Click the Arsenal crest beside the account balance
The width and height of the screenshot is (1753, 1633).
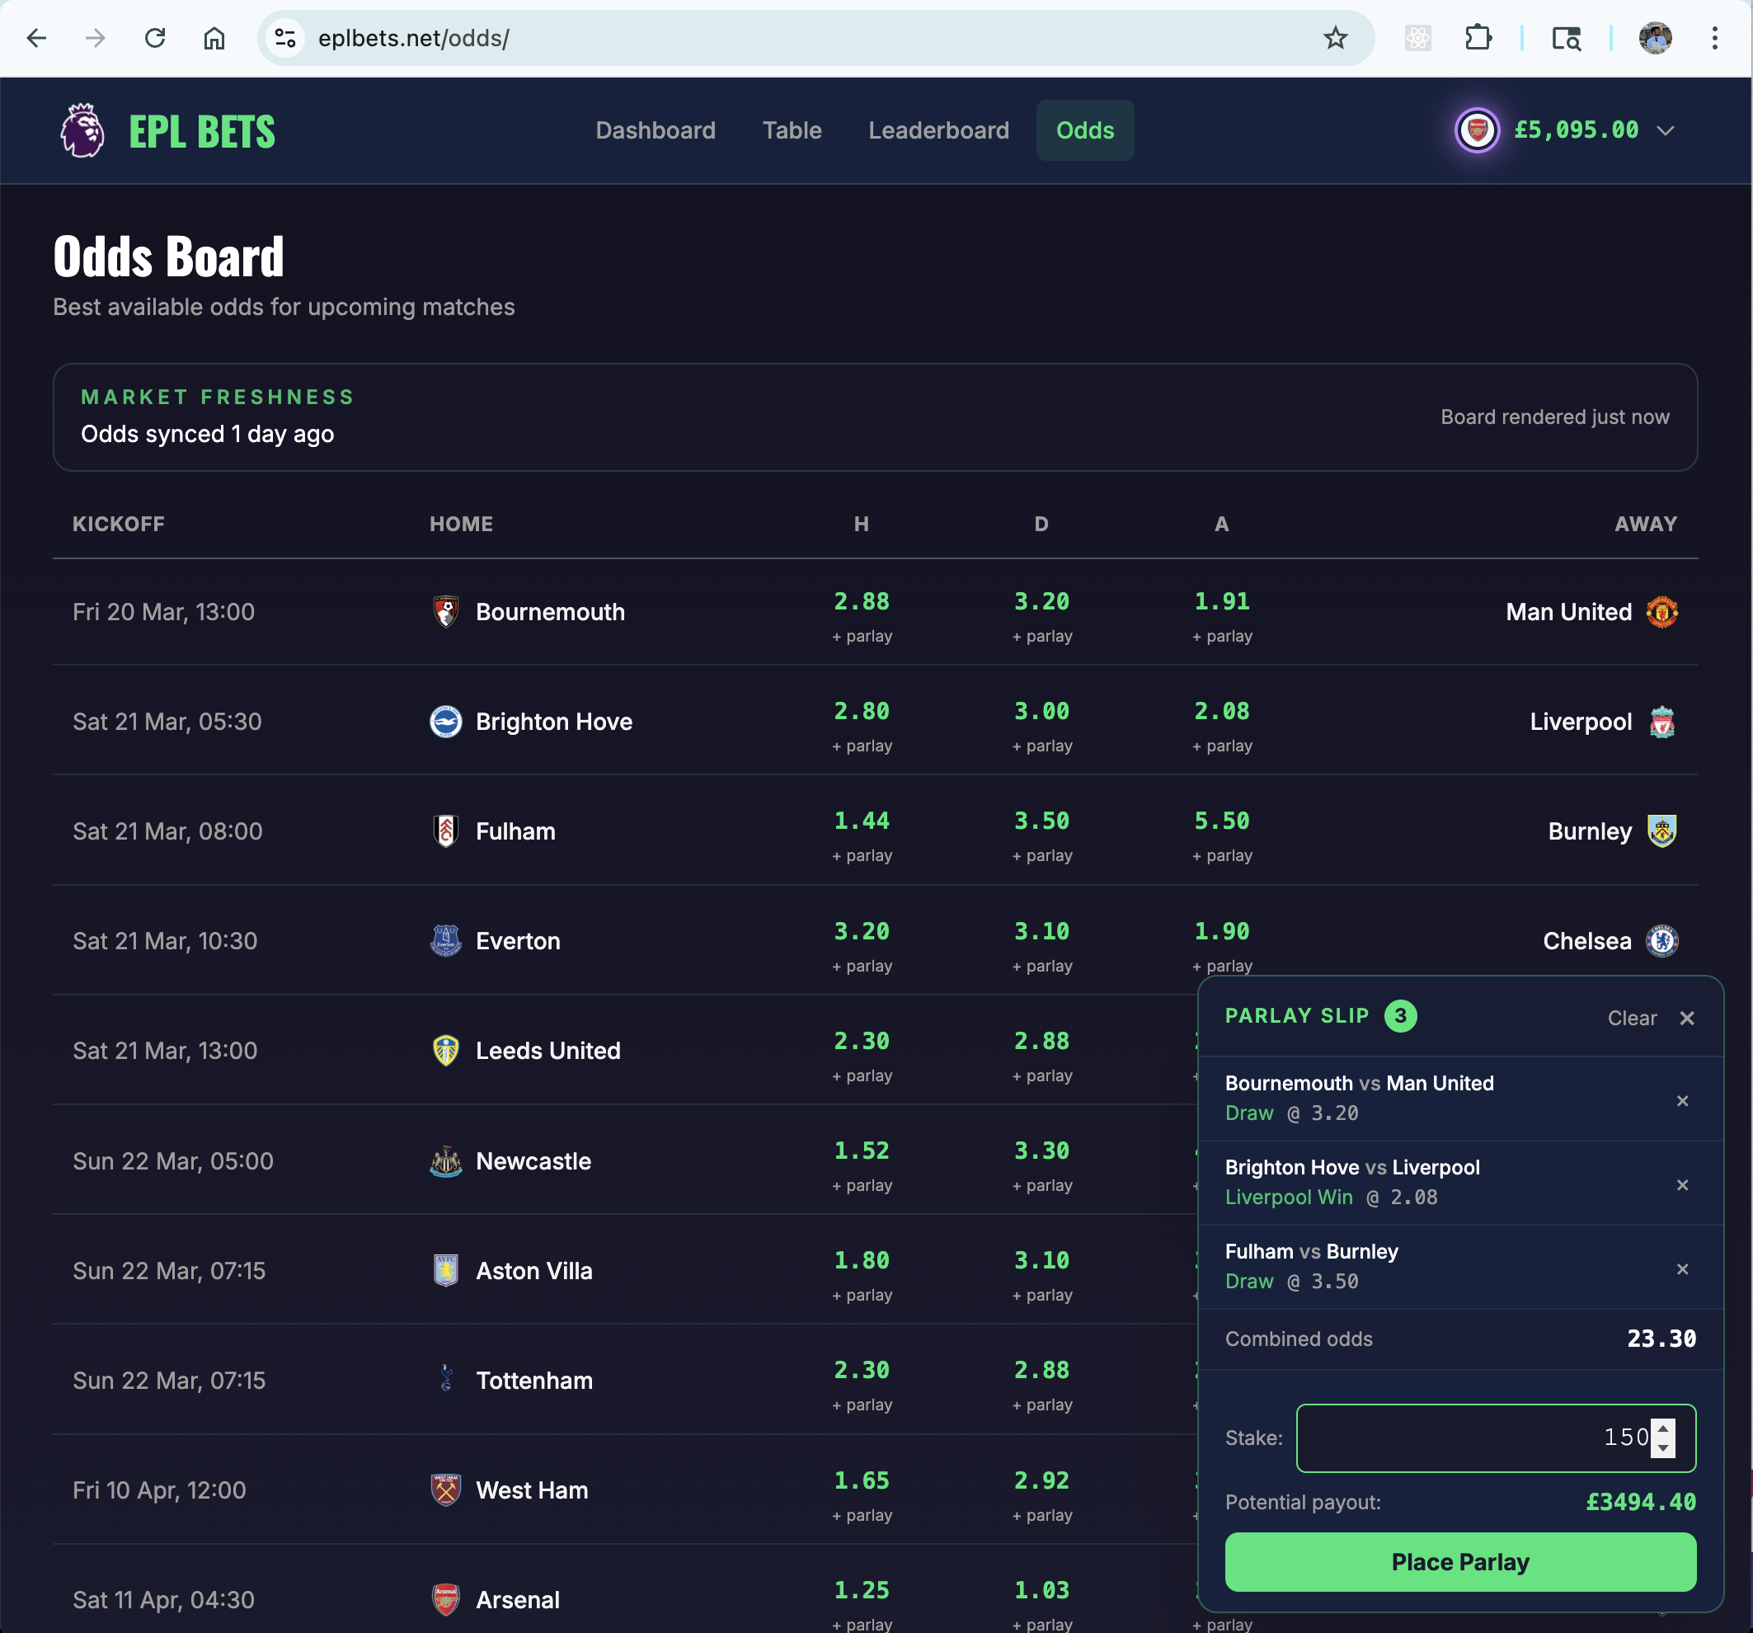pos(1477,129)
